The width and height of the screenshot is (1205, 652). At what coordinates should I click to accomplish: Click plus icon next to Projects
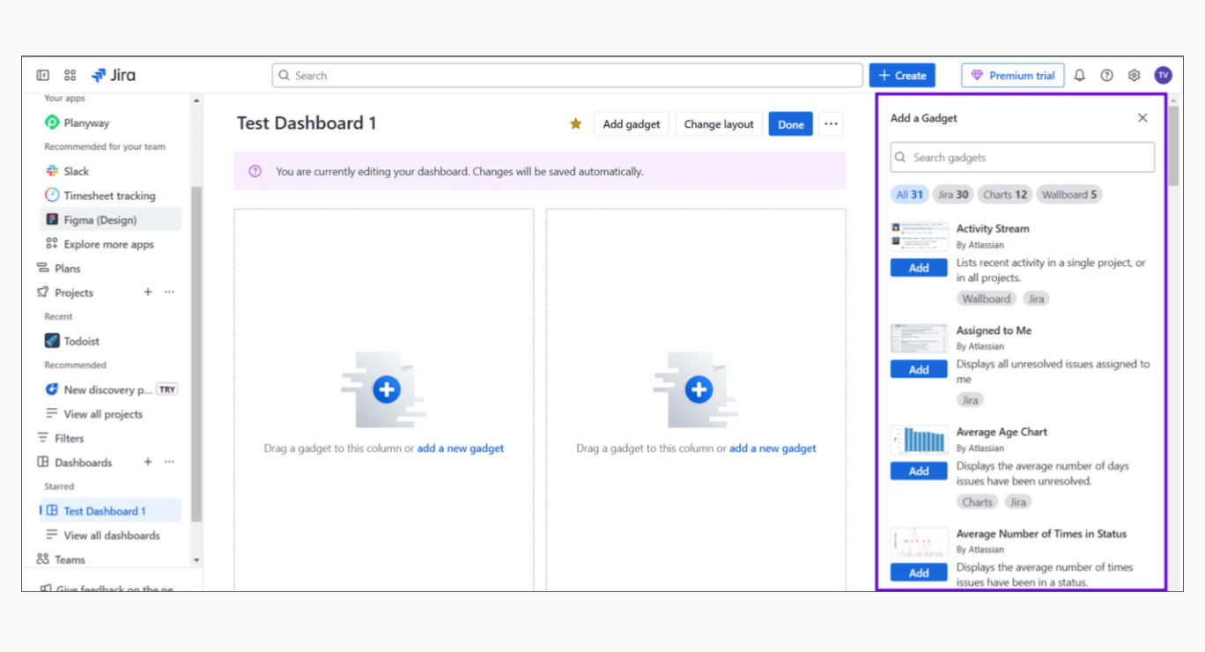pyautogui.click(x=148, y=293)
